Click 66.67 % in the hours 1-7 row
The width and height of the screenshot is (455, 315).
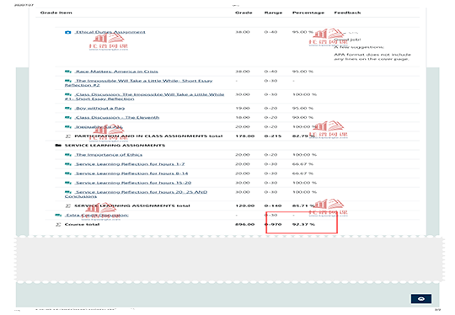tap(302, 164)
